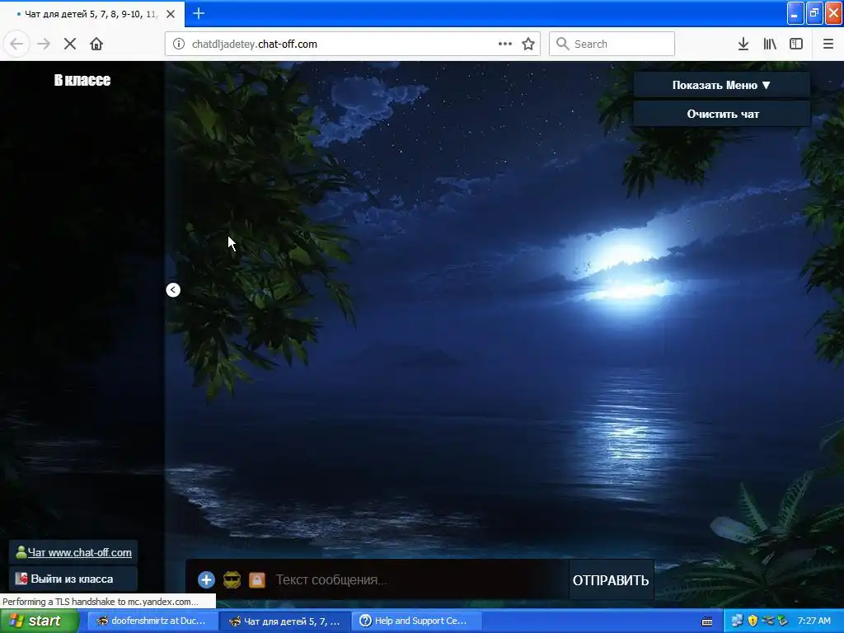Close the chat tab
The height and width of the screenshot is (633, 844).
coord(171,14)
